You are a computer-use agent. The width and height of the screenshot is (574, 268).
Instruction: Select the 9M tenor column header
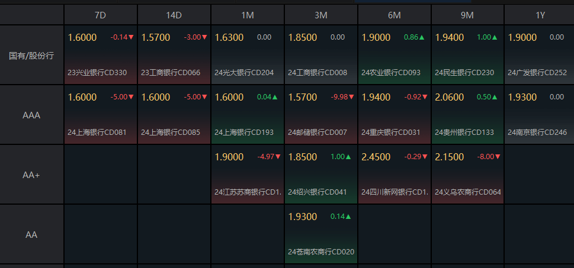[x=468, y=15]
